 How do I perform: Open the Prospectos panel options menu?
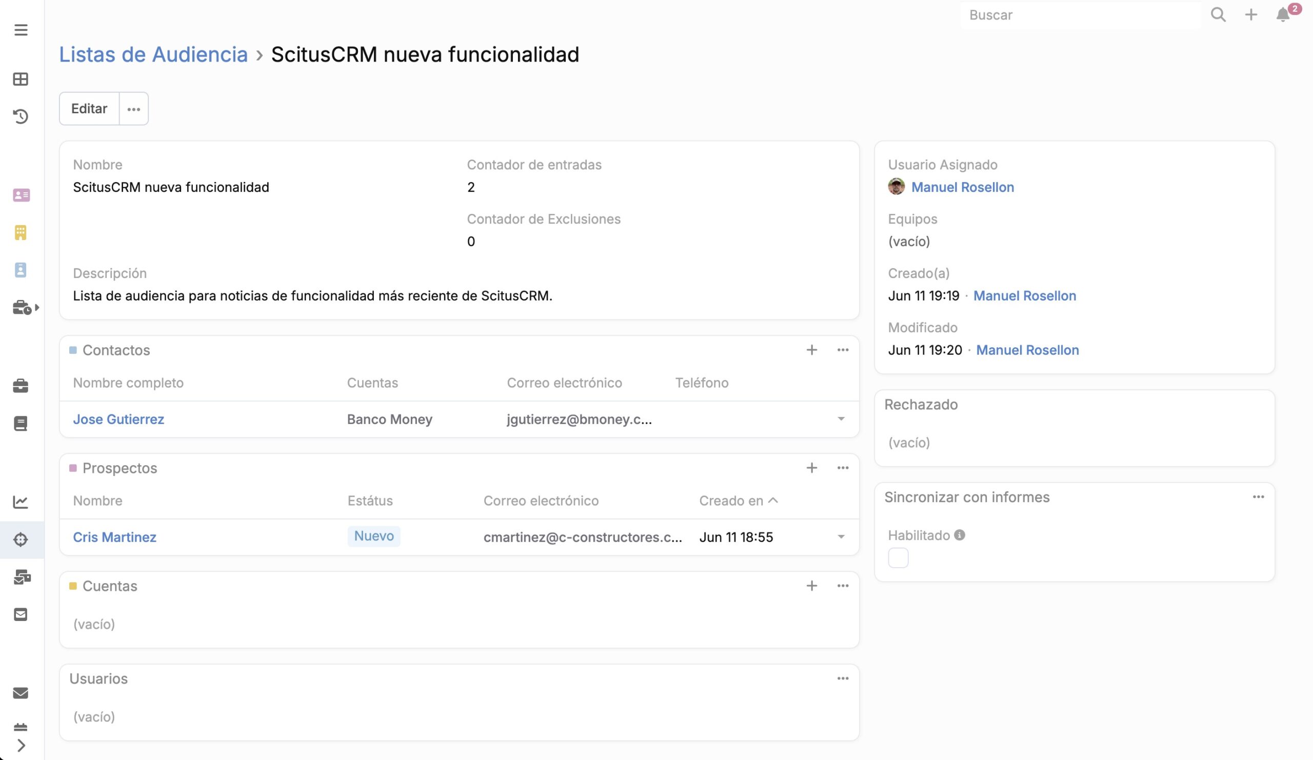(x=843, y=468)
